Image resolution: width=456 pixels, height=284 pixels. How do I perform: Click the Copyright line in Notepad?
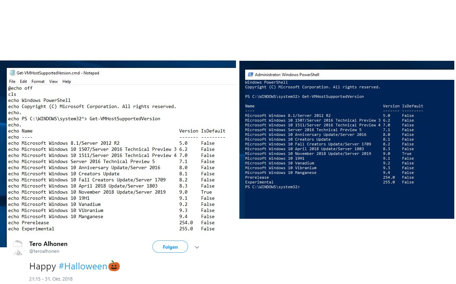(x=92, y=106)
